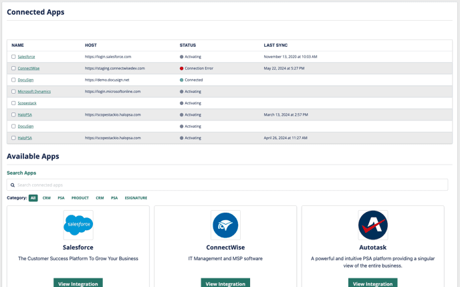Image resolution: width=460 pixels, height=287 pixels.
Task: Click the Salesforce card title
Action: click(x=78, y=248)
